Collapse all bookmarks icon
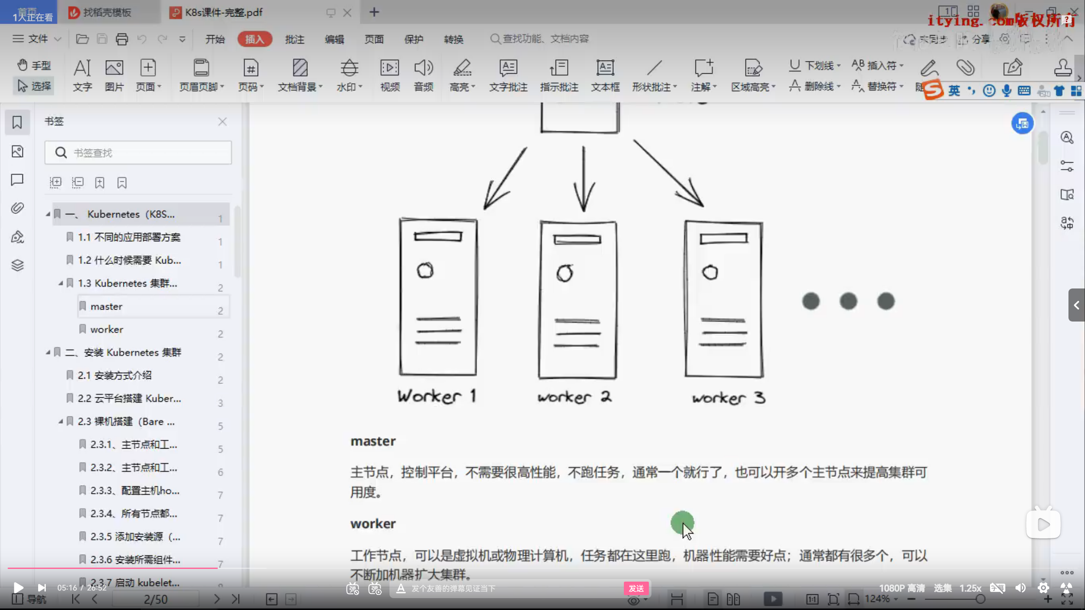 coord(78,183)
